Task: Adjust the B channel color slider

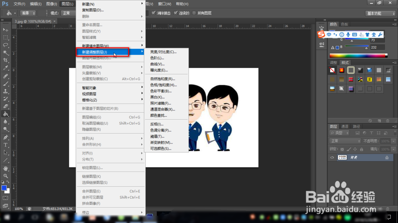Action: tap(357, 46)
